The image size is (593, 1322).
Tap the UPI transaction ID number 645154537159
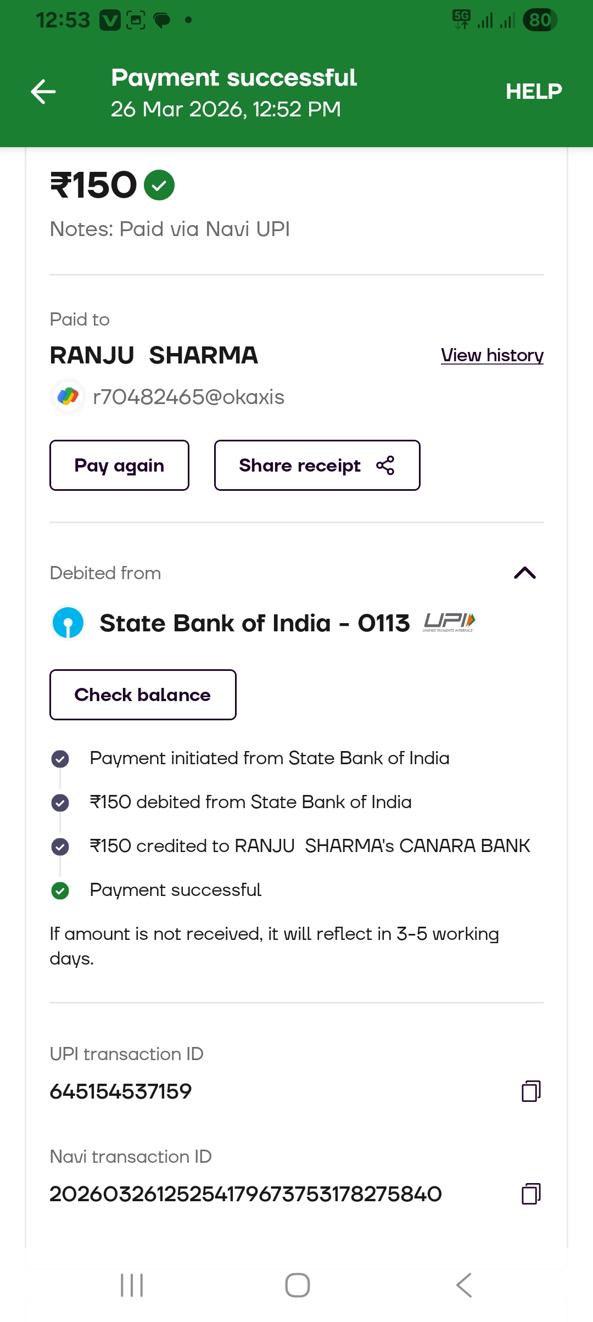(x=121, y=1091)
